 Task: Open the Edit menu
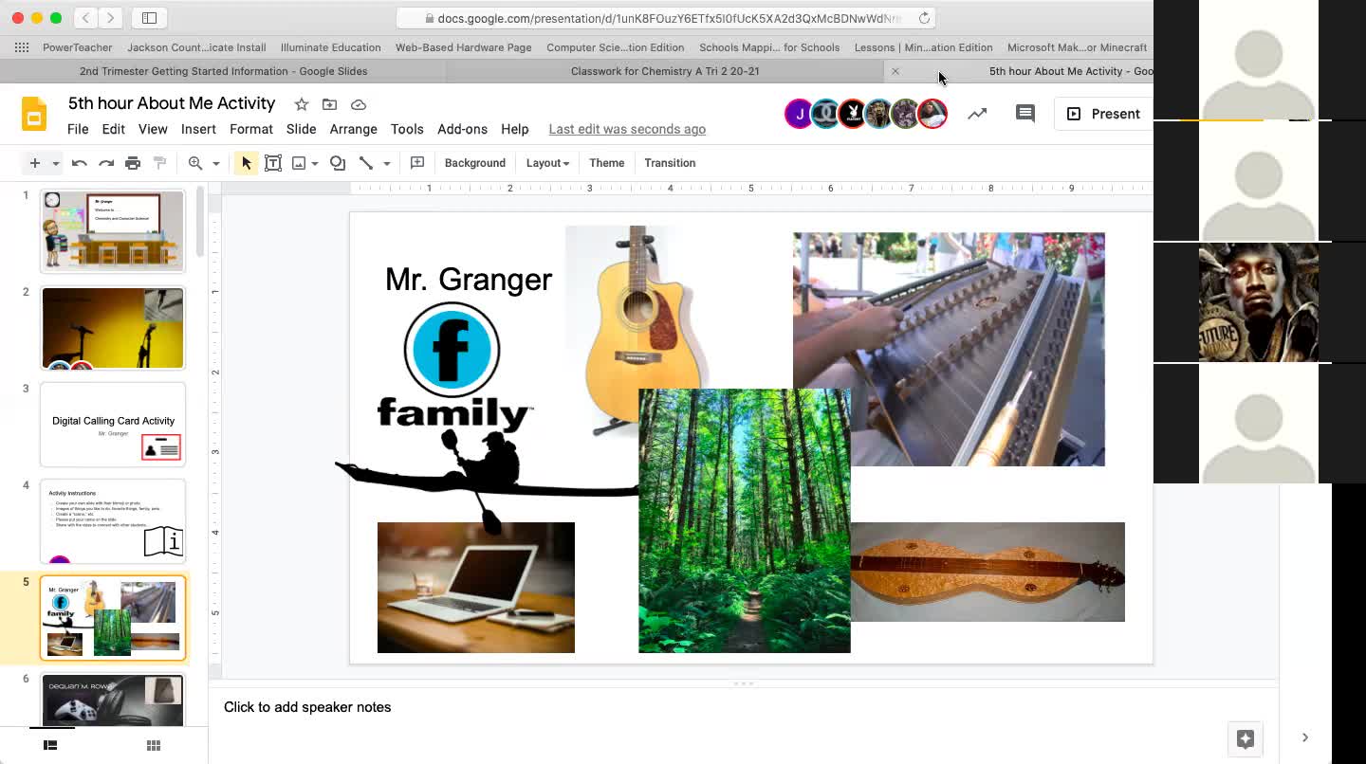point(114,129)
